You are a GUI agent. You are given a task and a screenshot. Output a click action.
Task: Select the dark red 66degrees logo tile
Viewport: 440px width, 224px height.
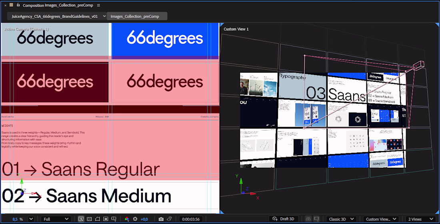(x=55, y=82)
